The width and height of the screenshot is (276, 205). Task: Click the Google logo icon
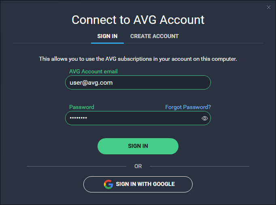click(x=108, y=184)
